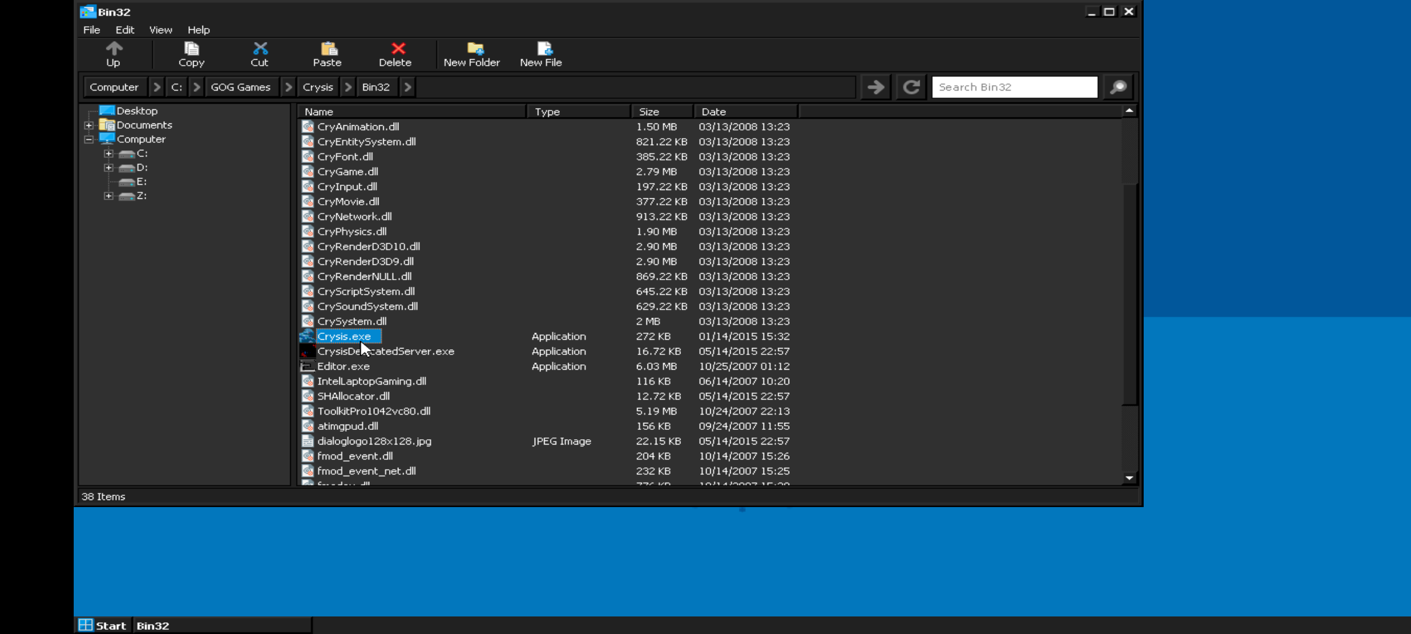Click the Bin32 breadcrumb button
The width and height of the screenshot is (1411, 634).
pyautogui.click(x=376, y=87)
